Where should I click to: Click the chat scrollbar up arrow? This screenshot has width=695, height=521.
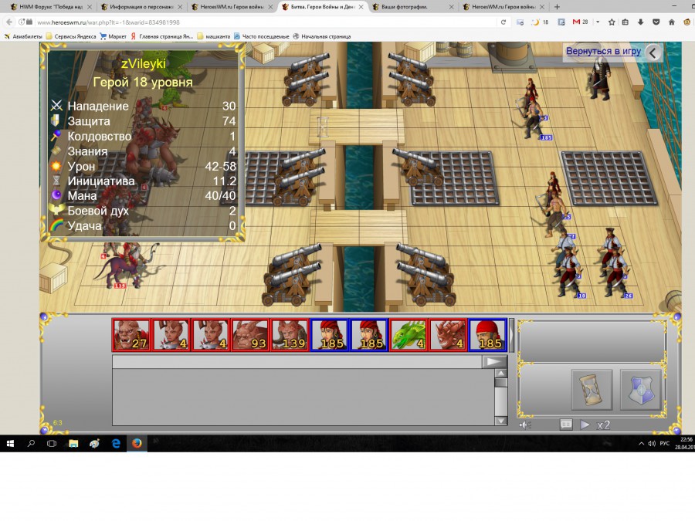point(500,373)
